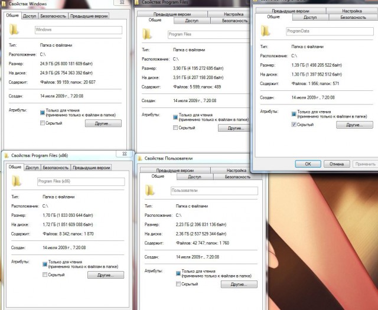
Task: Open 'Настройка' tab in ProgramData properties
Action: coord(351,11)
